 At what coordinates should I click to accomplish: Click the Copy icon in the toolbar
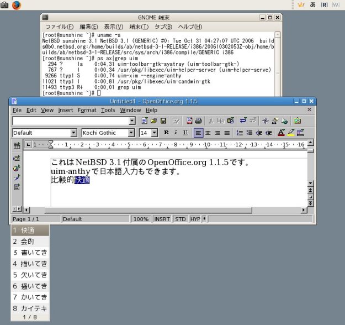pyautogui.click(x=220, y=120)
